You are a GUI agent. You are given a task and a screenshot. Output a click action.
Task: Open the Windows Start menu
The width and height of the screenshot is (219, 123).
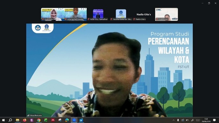click(4, 120)
